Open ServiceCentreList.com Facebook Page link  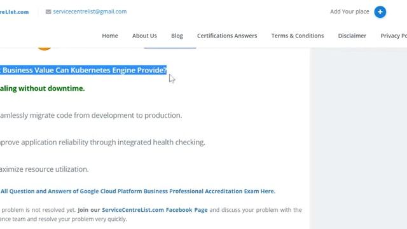pyautogui.click(x=155, y=210)
